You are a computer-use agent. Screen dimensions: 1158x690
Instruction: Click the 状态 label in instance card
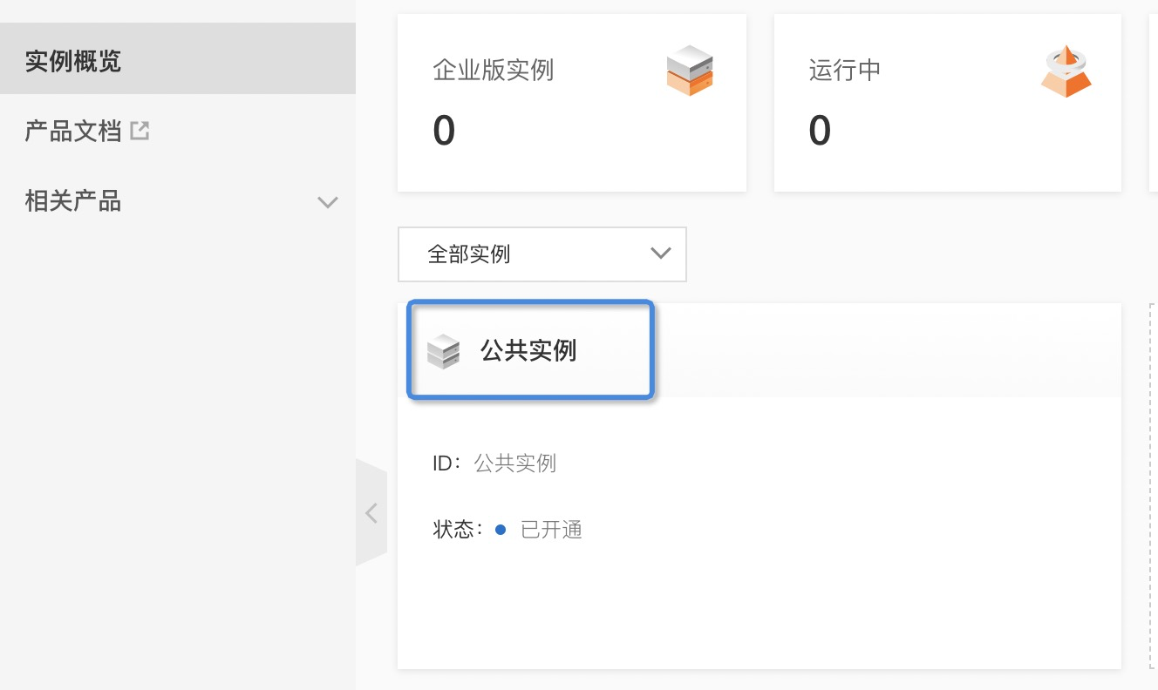pos(454,530)
